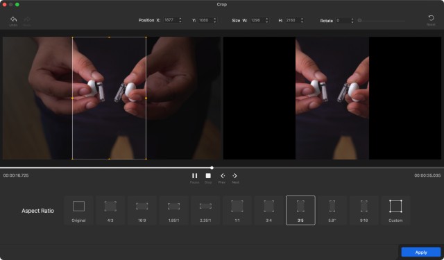
Task: Click the Aspect Ratio label
Action: coord(37,211)
